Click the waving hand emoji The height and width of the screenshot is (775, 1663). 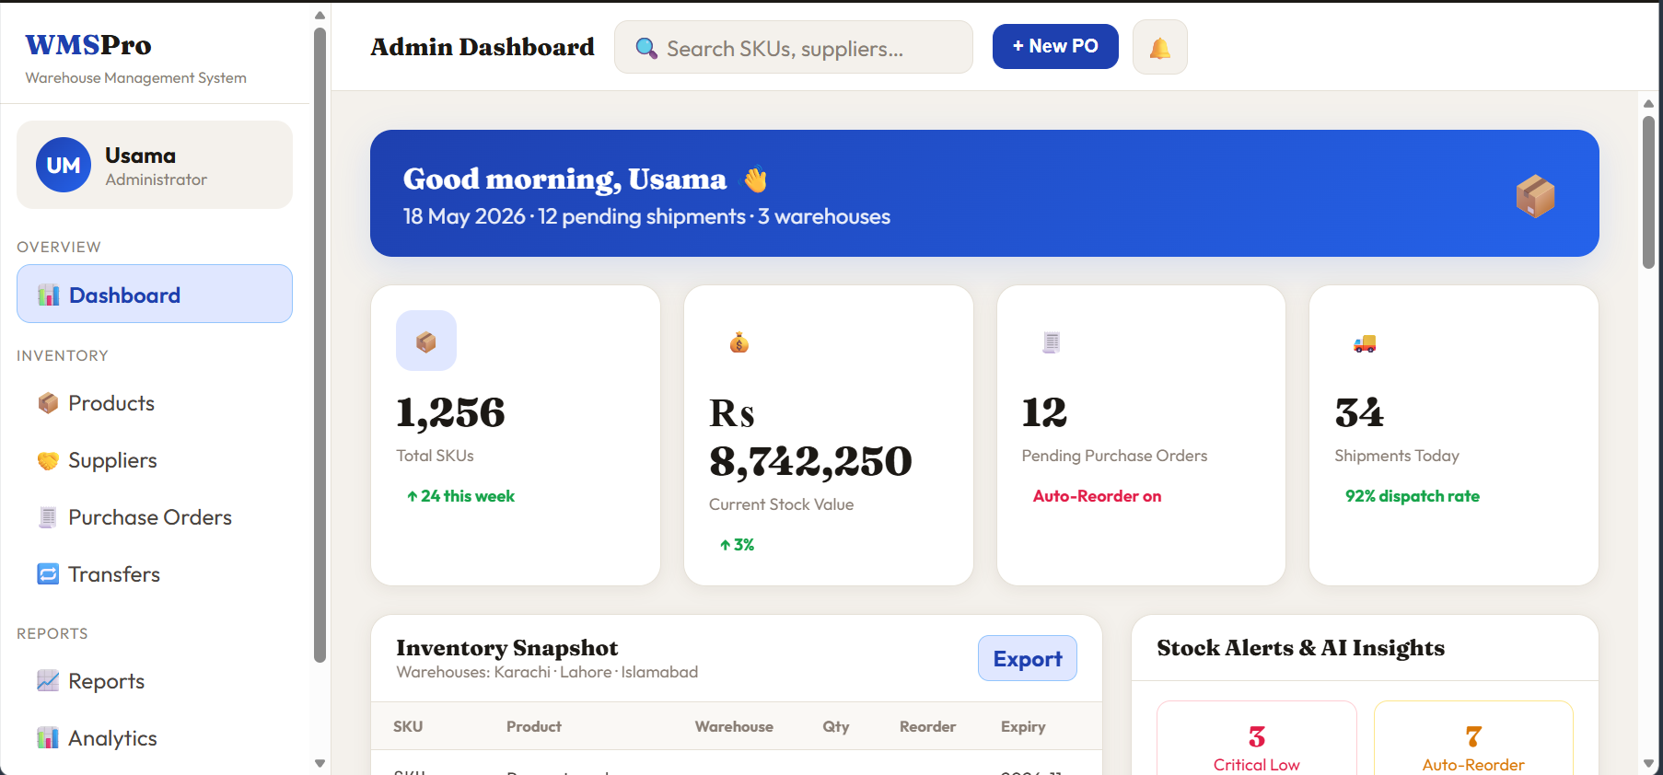(755, 179)
